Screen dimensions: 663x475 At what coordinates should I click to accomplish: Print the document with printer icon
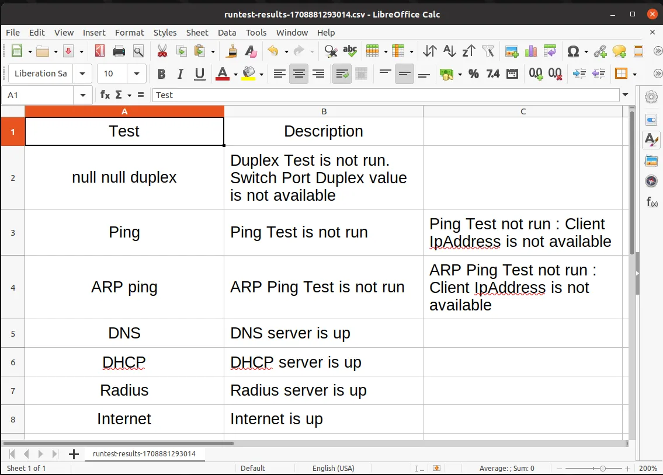(119, 51)
